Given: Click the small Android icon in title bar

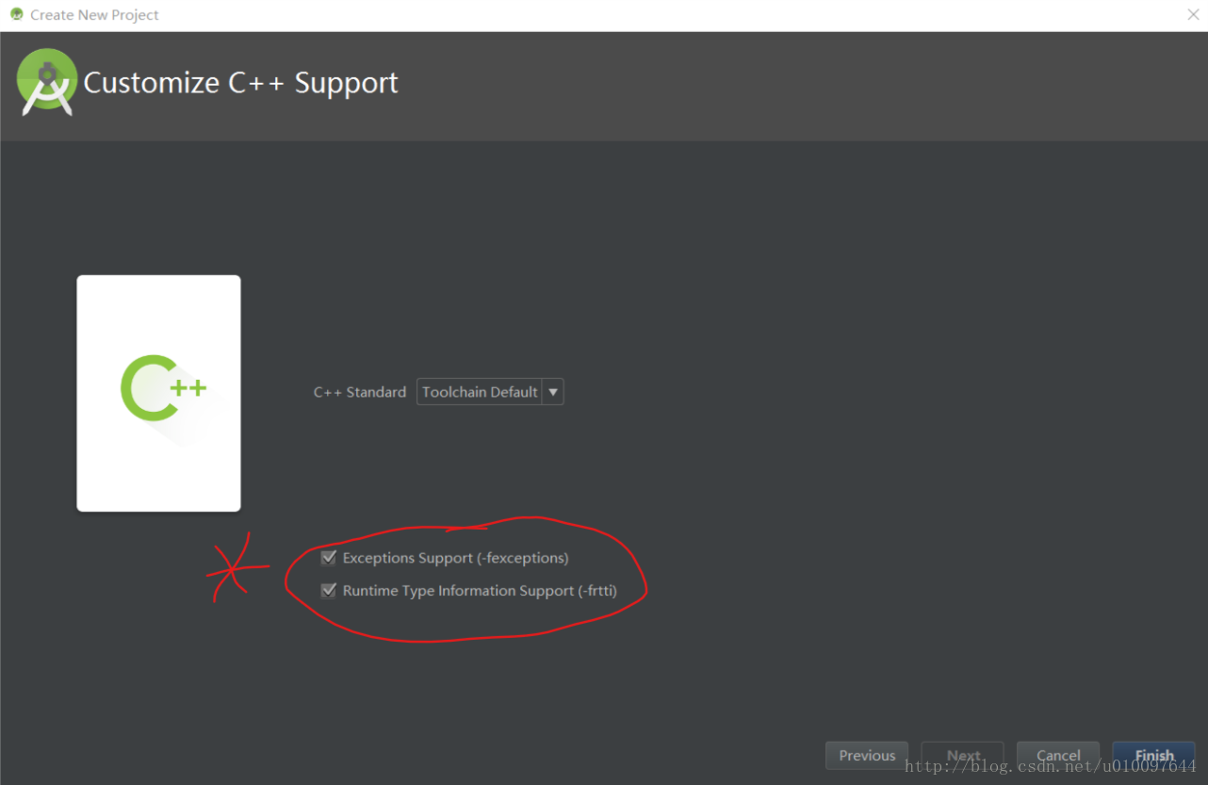Looking at the screenshot, I should 16,14.
